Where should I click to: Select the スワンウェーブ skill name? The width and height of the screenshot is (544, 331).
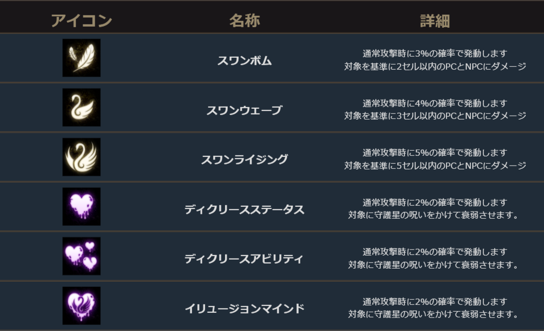pyautogui.click(x=244, y=111)
